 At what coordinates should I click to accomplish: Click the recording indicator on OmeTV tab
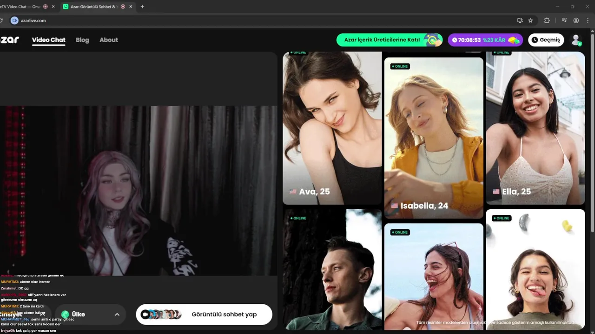46,7
